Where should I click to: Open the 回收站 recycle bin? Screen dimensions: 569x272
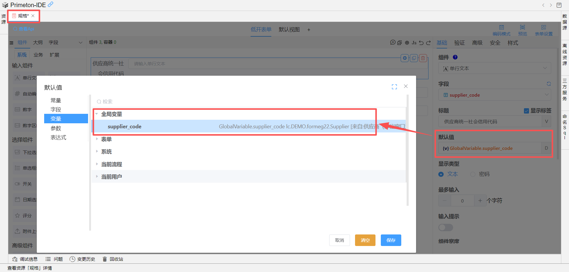click(113, 259)
